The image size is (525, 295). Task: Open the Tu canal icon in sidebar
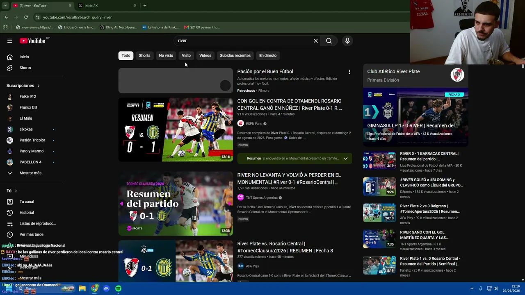10,202
